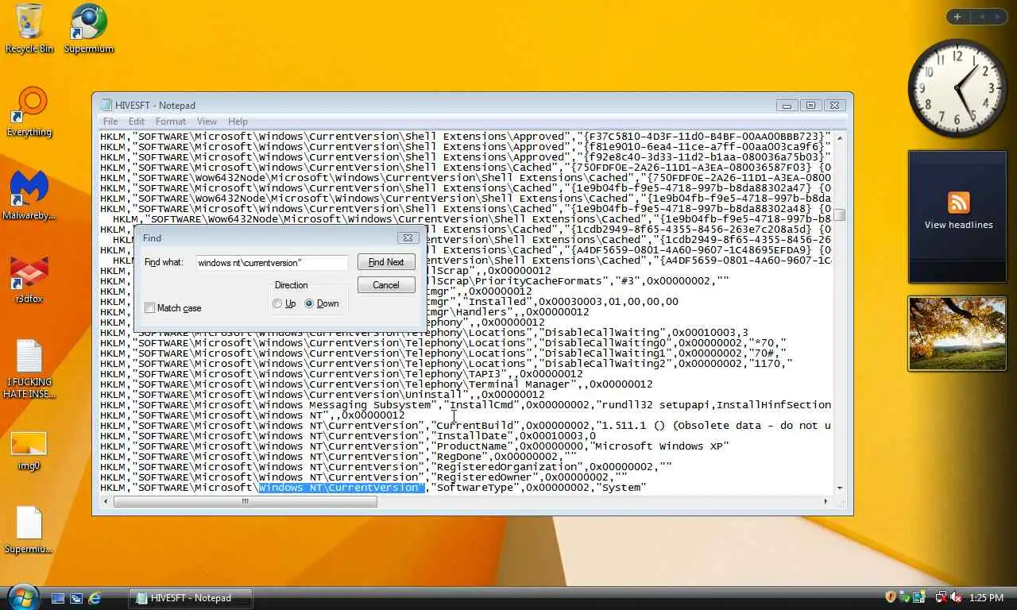Click the green checkmark tray icon
1017x610 pixels.
(x=905, y=597)
